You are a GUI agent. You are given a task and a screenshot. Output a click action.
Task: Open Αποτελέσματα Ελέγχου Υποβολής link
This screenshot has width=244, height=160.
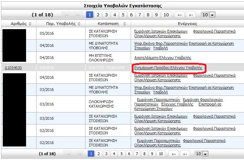(163, 58)
